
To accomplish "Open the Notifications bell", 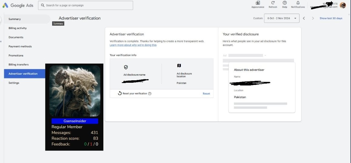I will 298,3.
